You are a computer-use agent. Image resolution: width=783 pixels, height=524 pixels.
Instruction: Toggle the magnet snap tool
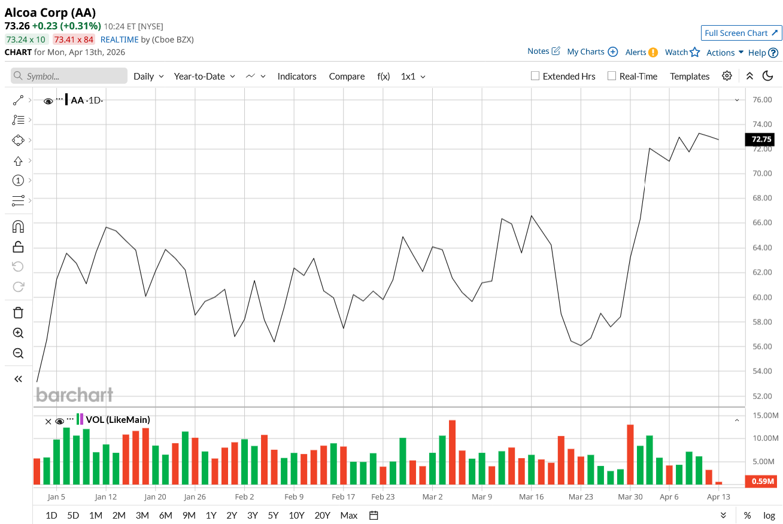[x=18, y=227]
